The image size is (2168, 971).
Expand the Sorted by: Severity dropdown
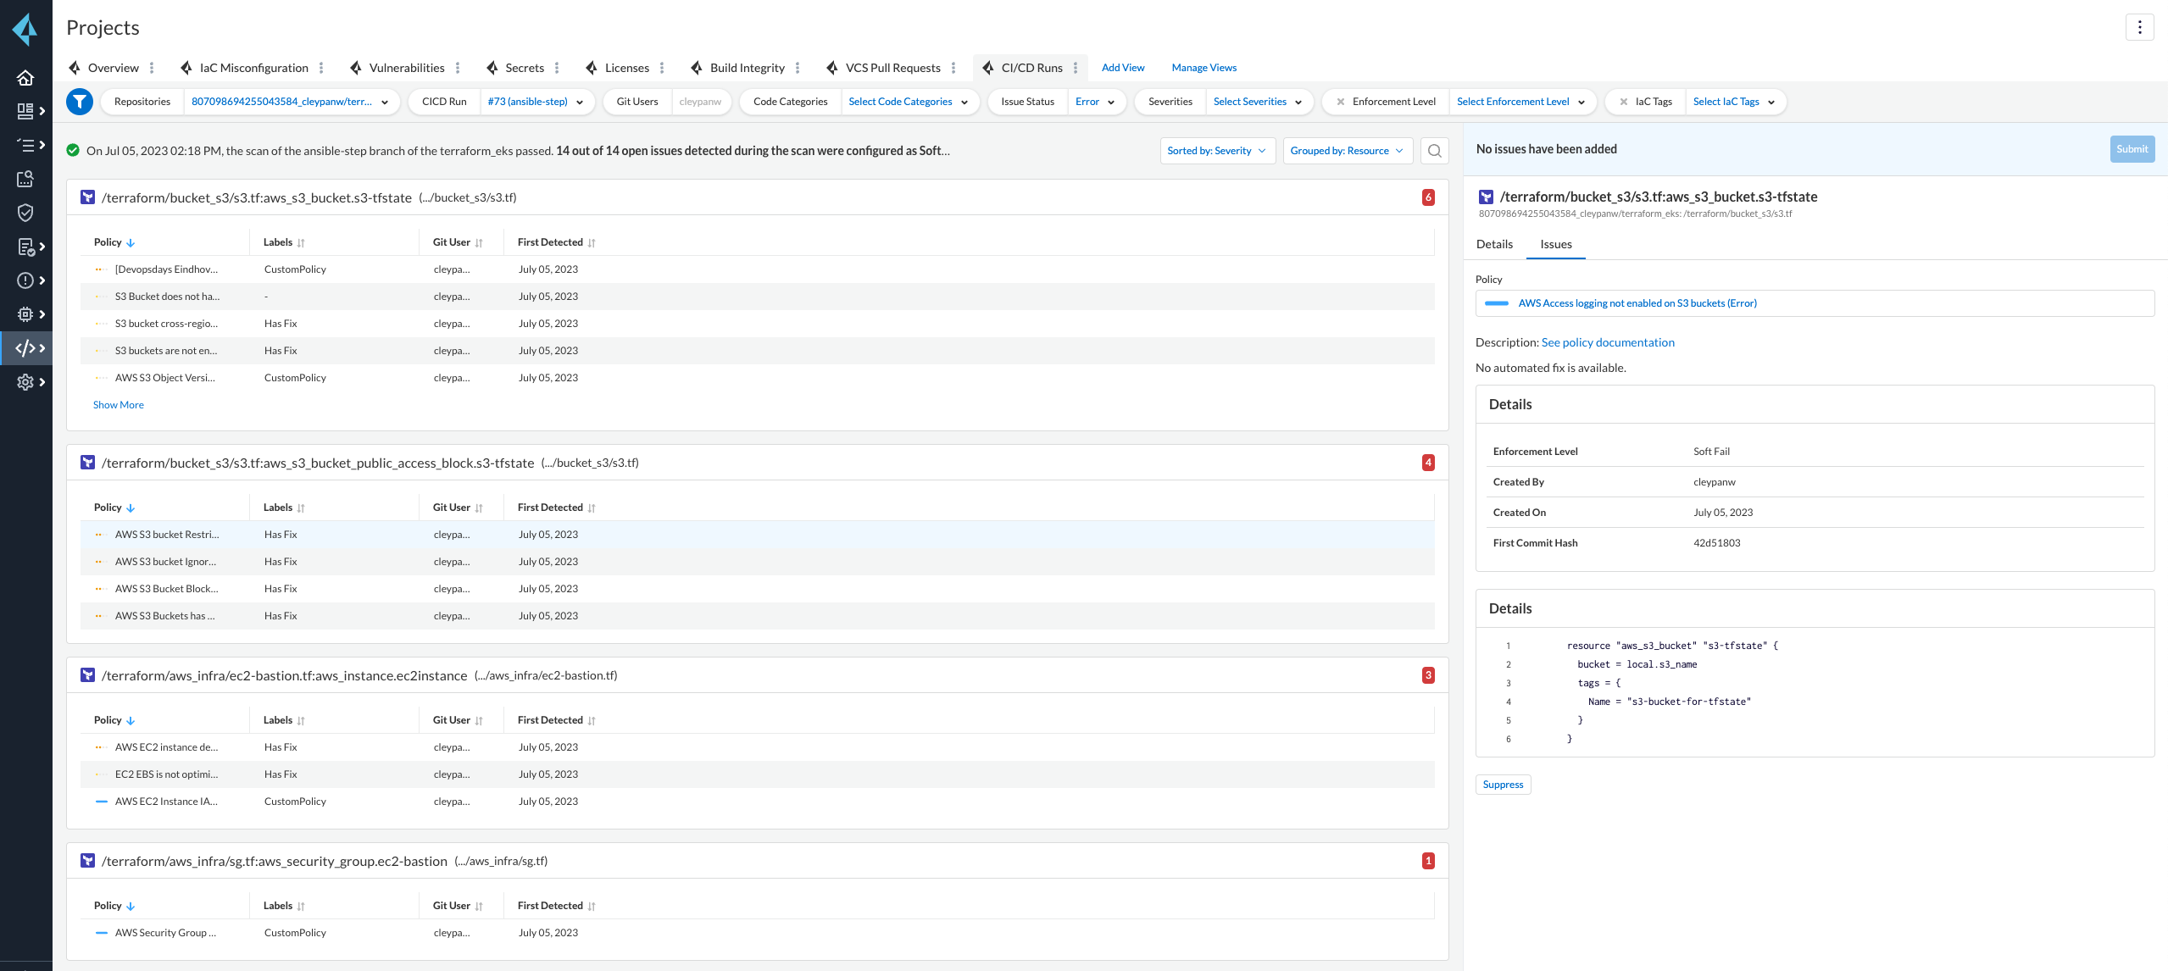click(x=1216, y=151)
